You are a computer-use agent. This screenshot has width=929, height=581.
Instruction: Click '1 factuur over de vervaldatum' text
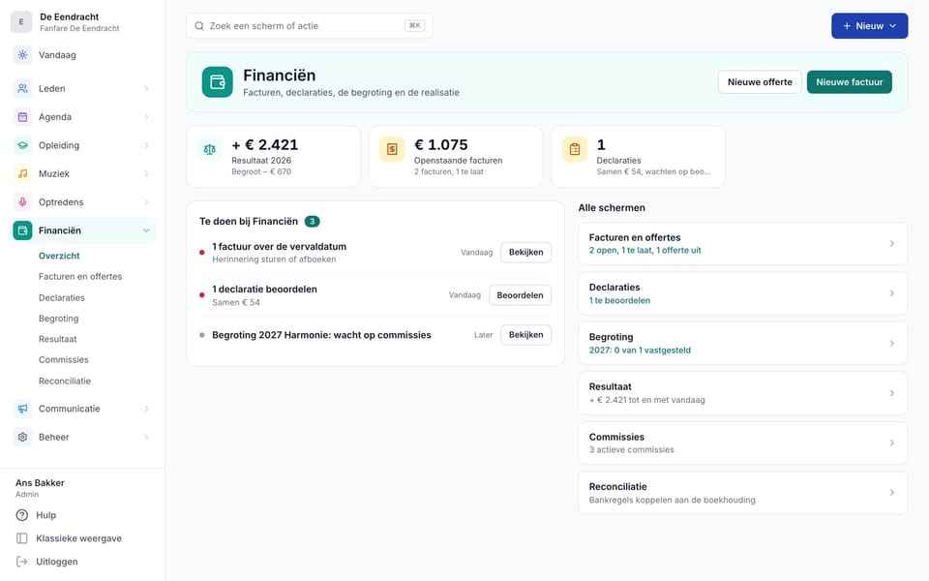(279, 247)
